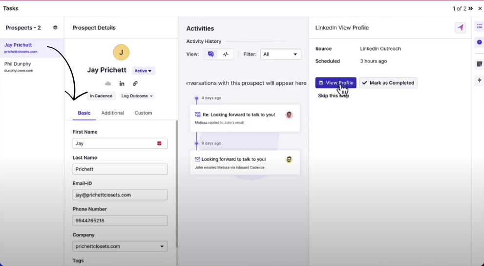The image size is (484, 266).
Task: Open the sticky note icon in right sidebar
Action: pos(479,64)
